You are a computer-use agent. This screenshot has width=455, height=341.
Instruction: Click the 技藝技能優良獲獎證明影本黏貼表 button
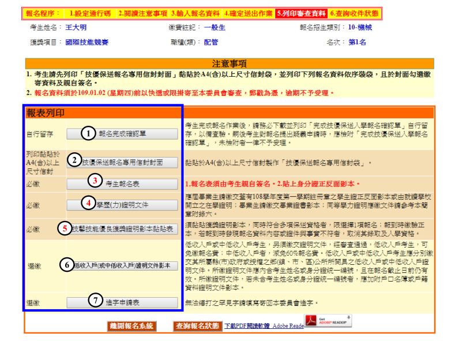tap(122, 229)
